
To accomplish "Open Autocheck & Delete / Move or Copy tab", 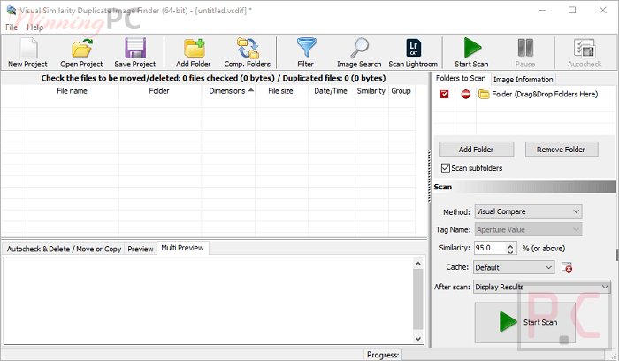I will click(64, 249).
